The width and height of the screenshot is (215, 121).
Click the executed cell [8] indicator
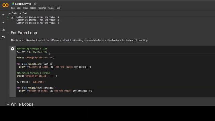tap(13, 18)
